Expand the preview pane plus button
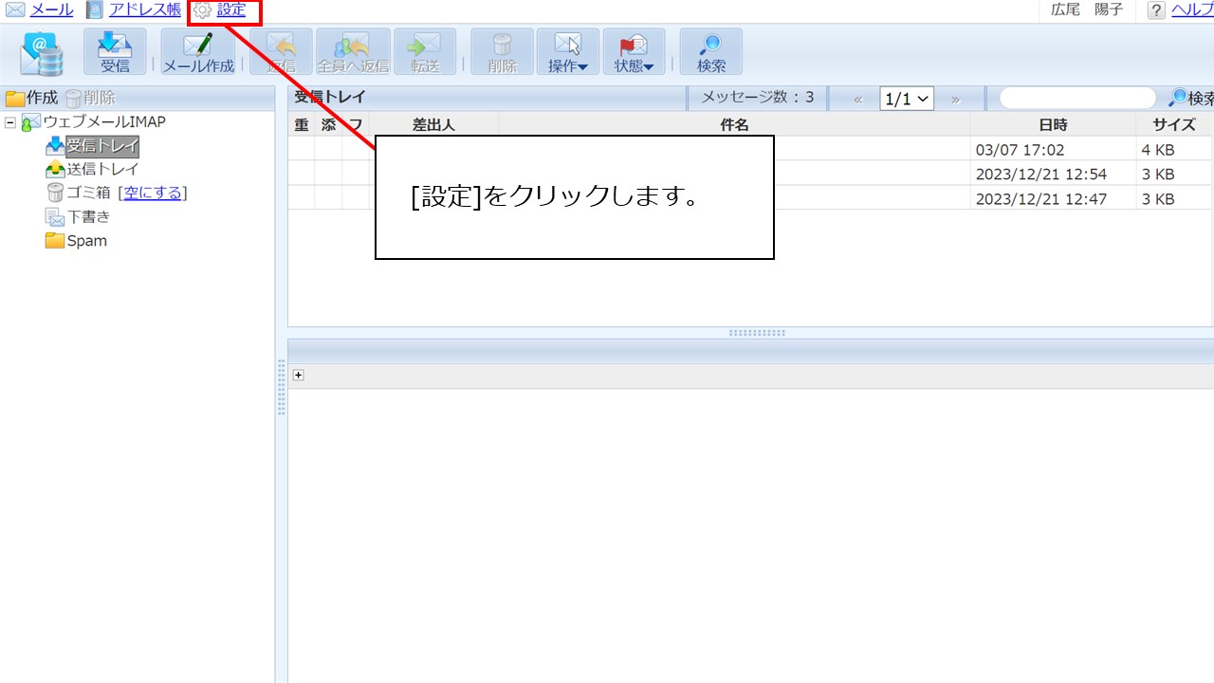Image resolution: width=1214 pixels, height=683 pixels. tap(298, 375)
